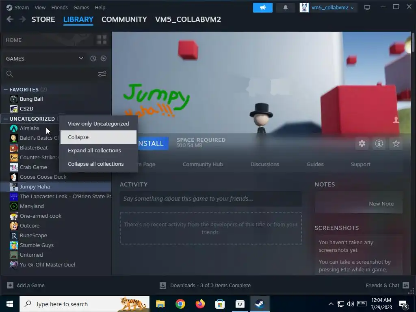Open advanced library filter options icon

tap(102, 74)
